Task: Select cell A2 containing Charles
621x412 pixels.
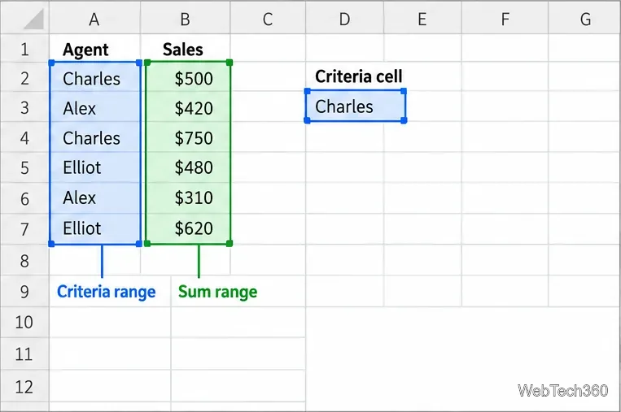Action: pyautogui.click(x=94, y=78)
